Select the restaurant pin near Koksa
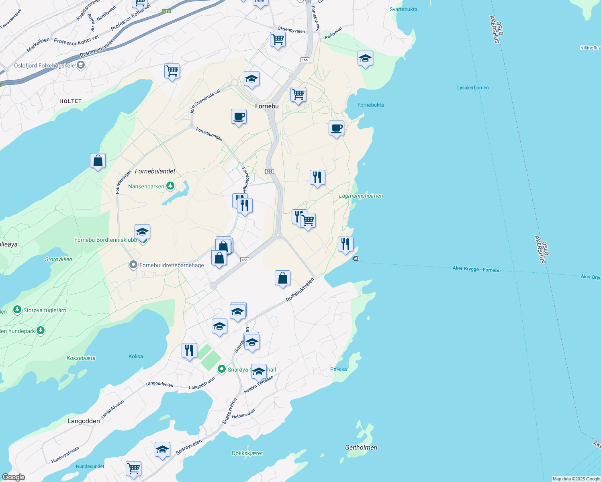601x482 pixels. pos(189,349)
